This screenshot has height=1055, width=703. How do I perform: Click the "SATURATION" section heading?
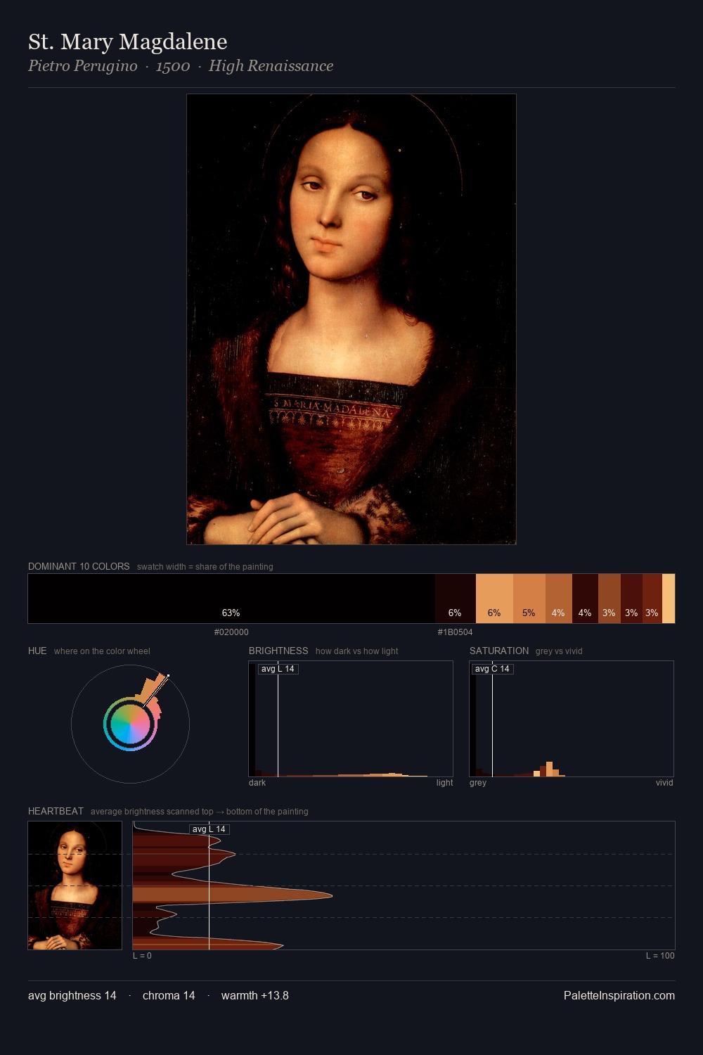pyautogui.click(x=499, y=651)
